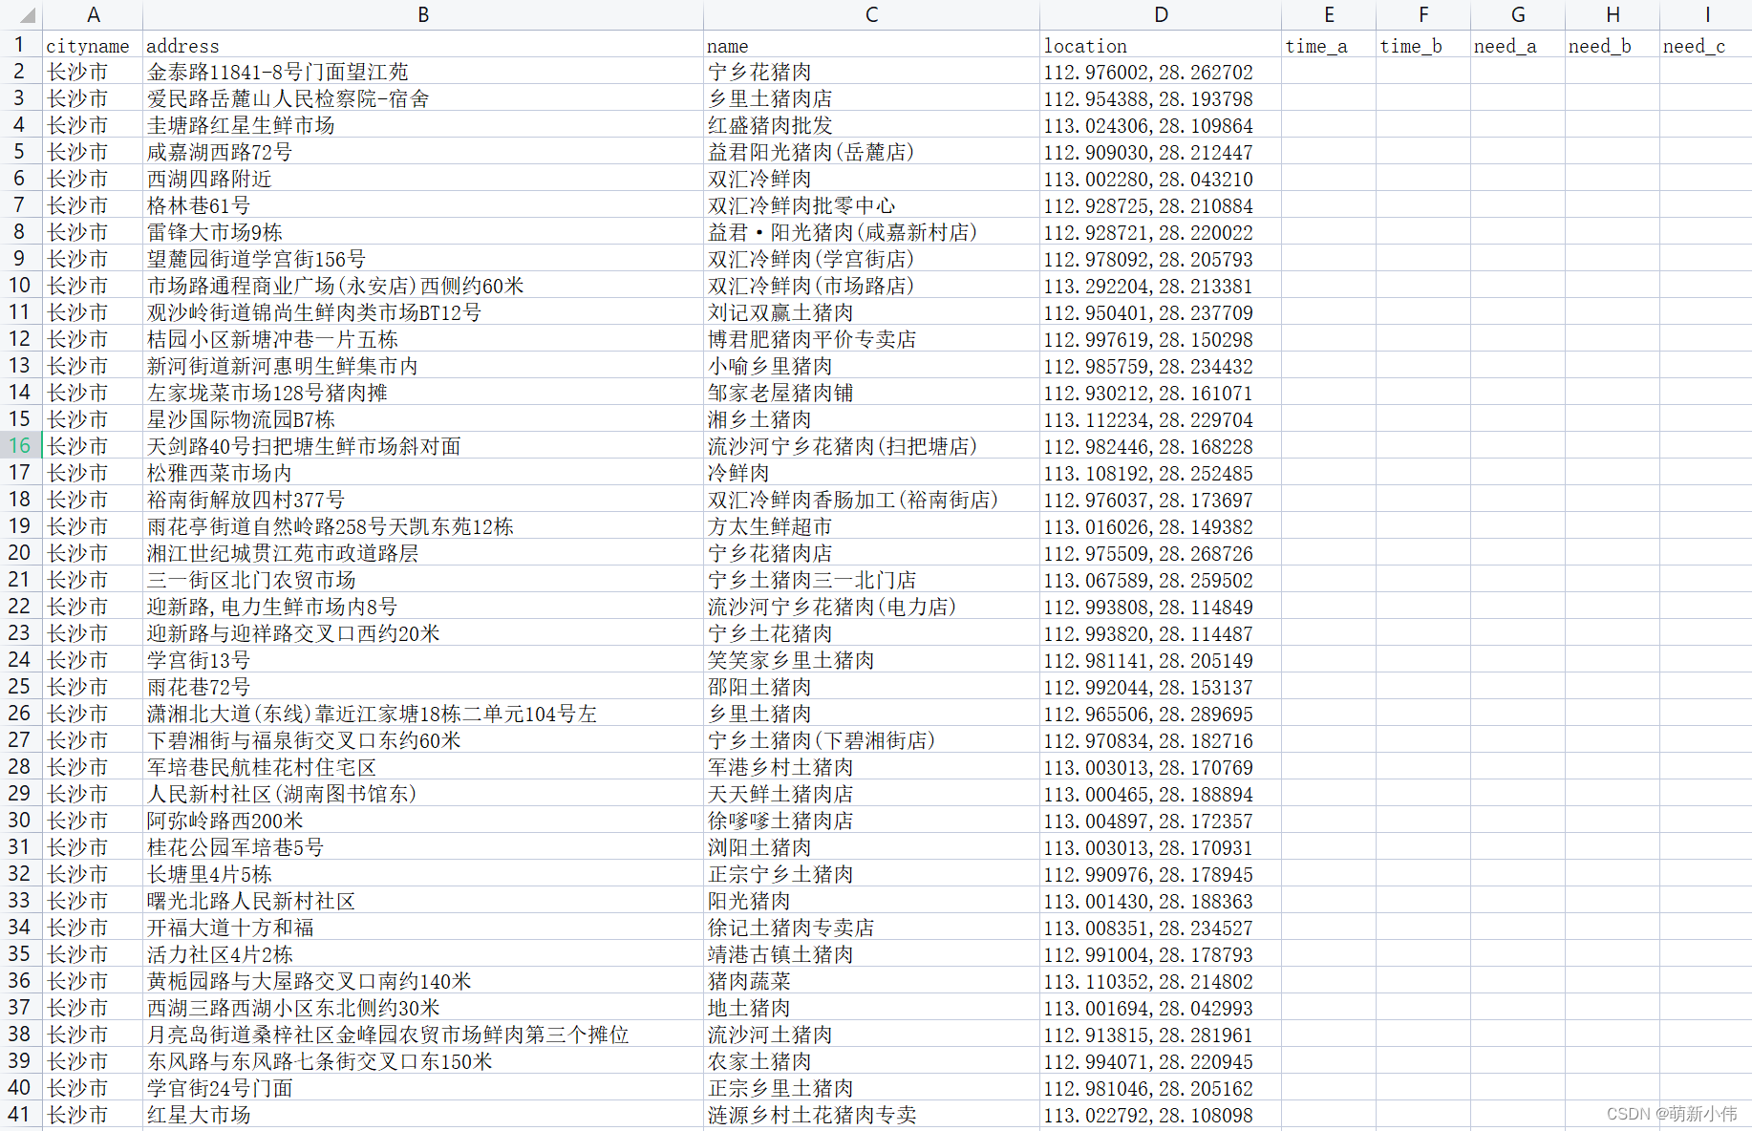The image size is (1752, 1131).
Task: Select column H header
Action: point(1613,14)
